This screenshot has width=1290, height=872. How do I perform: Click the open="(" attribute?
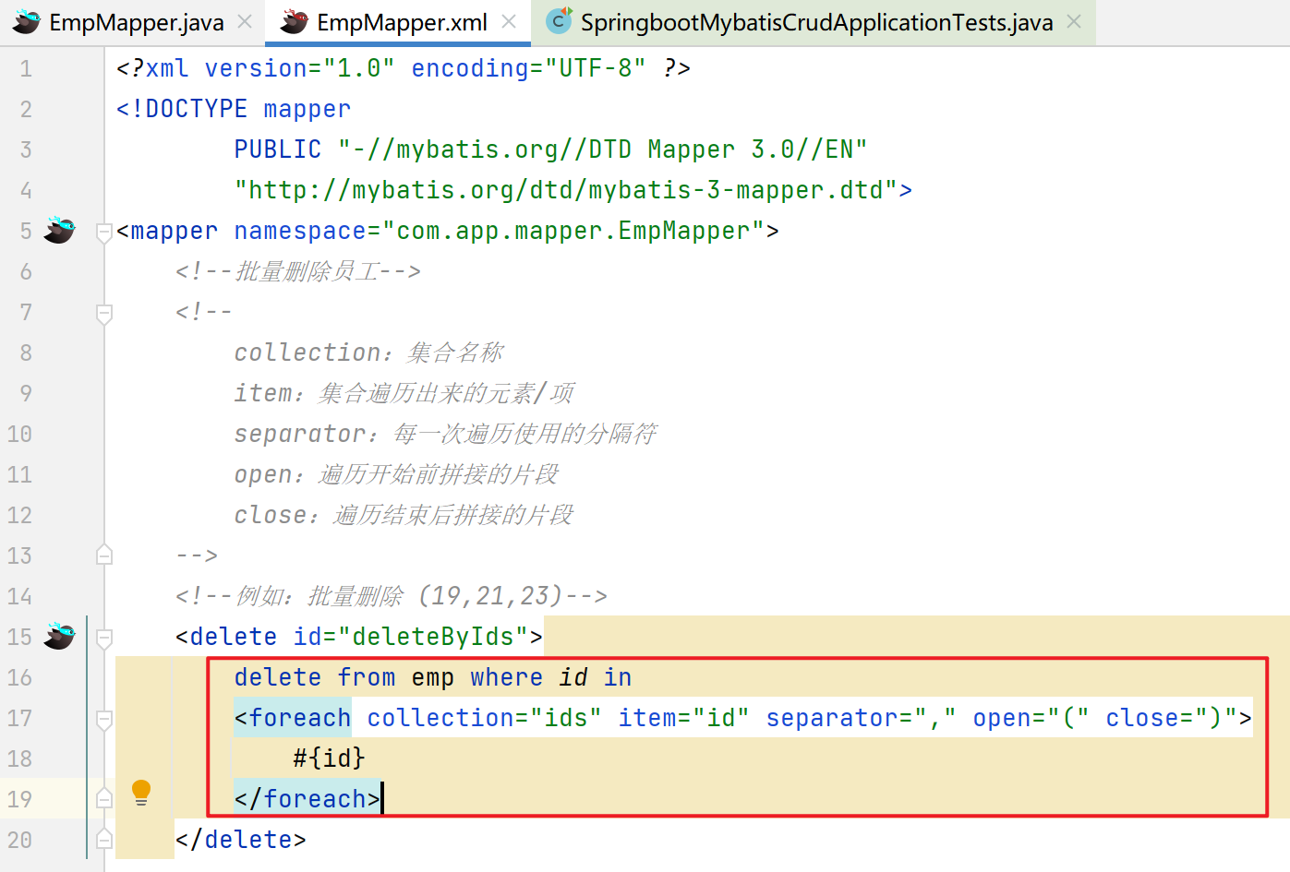point(1031,718)
